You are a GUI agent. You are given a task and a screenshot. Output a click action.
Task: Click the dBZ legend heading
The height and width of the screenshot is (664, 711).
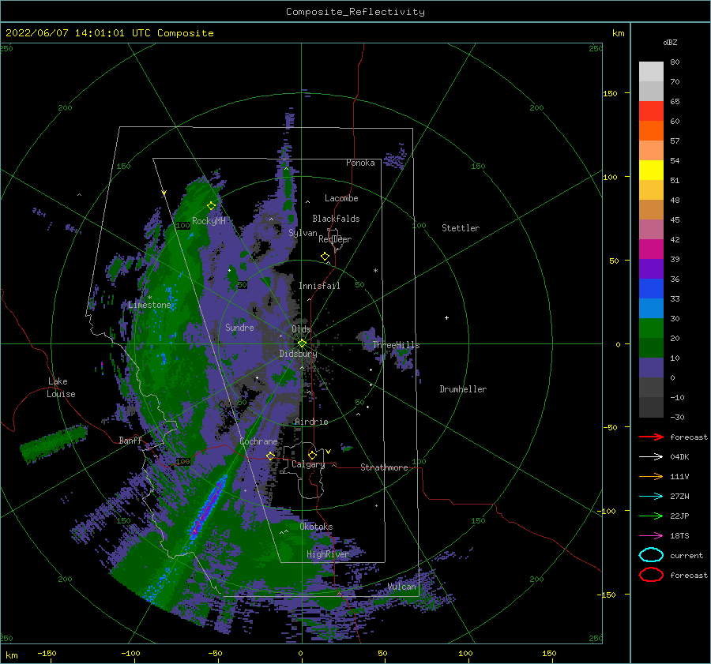pyautogui.click(x=670, y=42)
